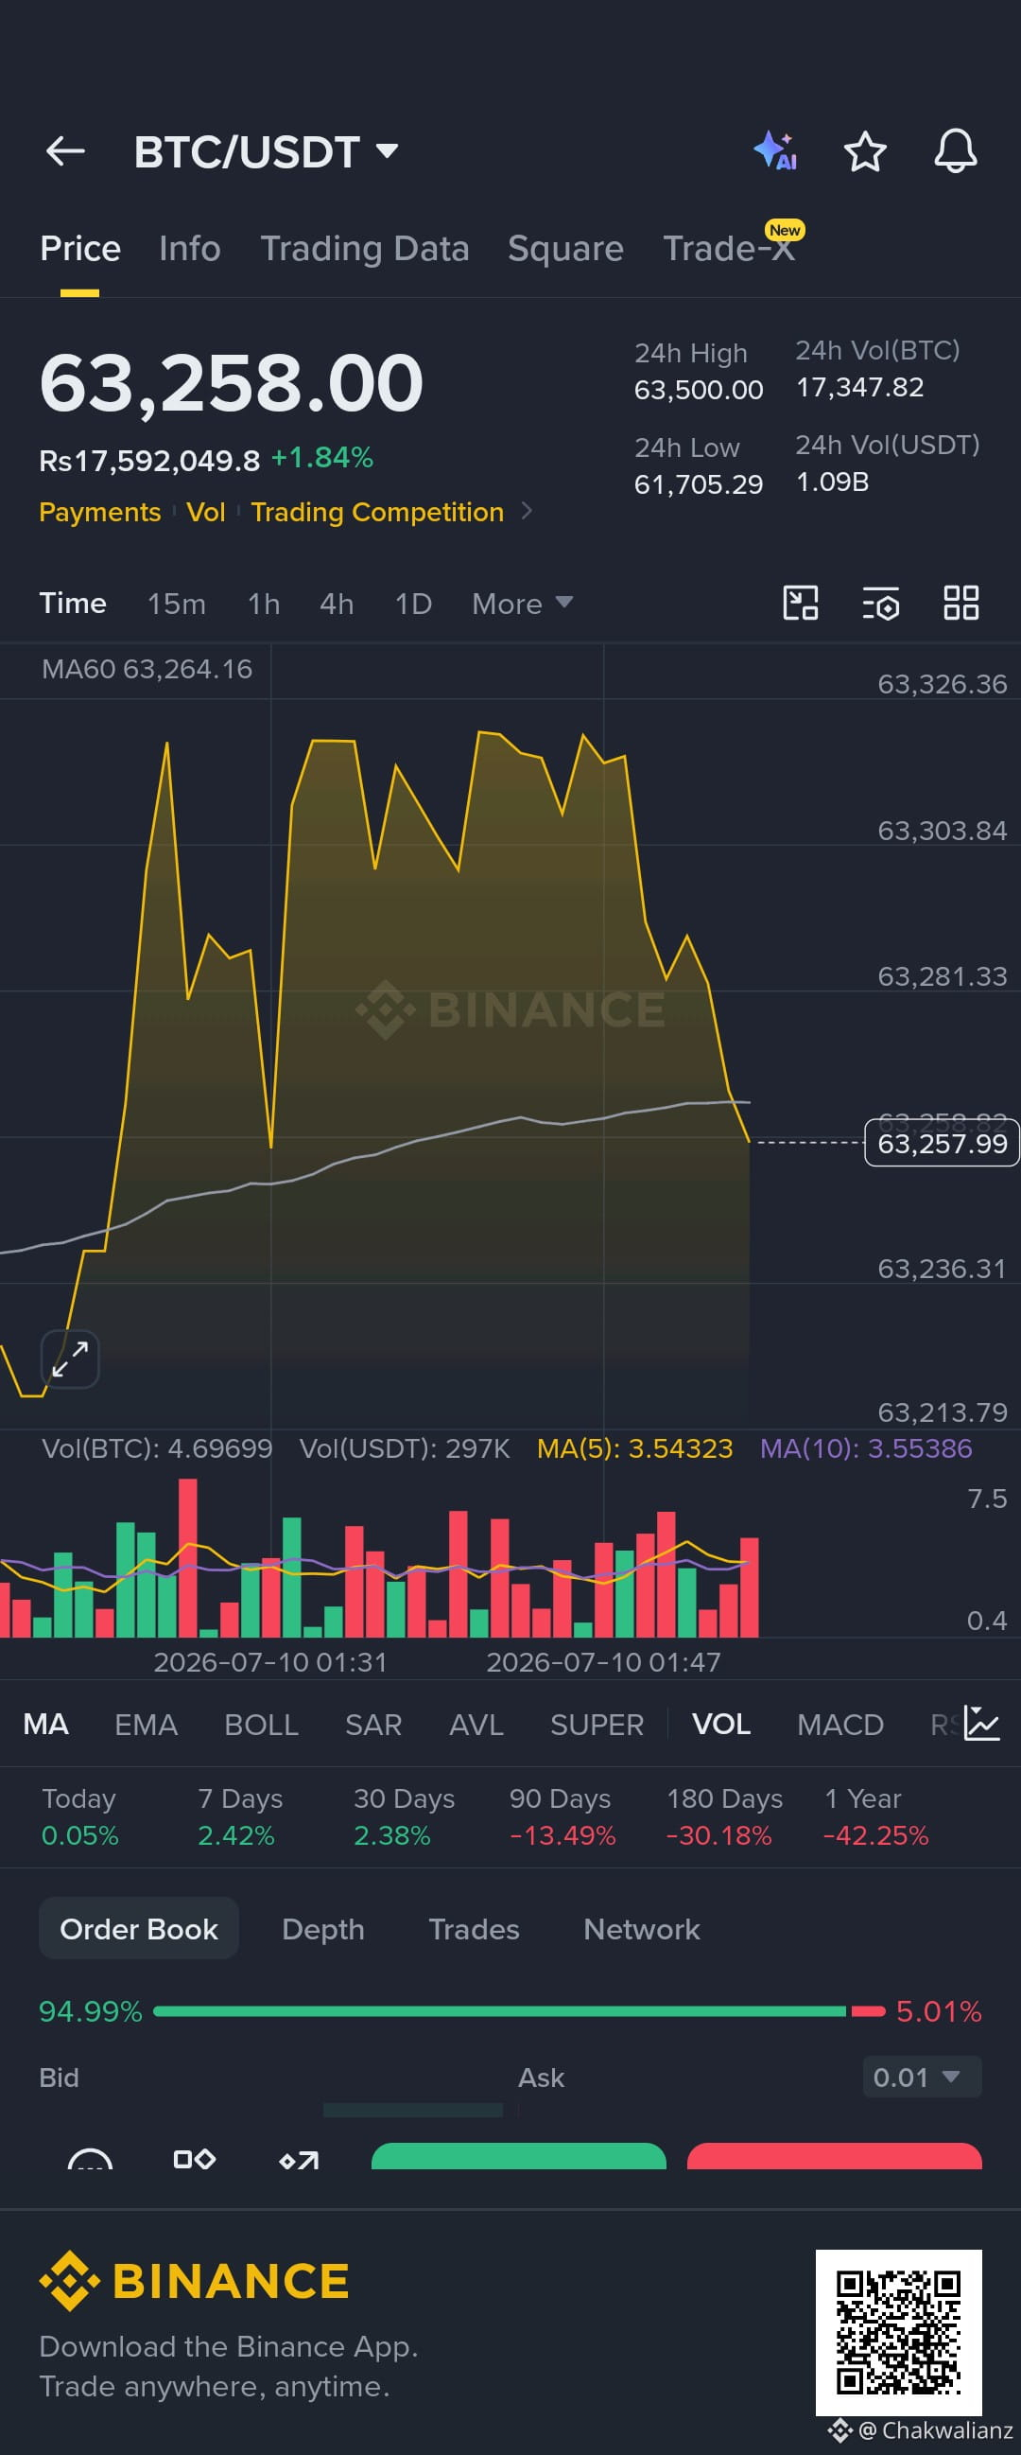This screenshot has width=1021, height=2455.
Task: Tap the 24h Vol(BTC) value 17,347.82
Action: (x=860, y=387)
